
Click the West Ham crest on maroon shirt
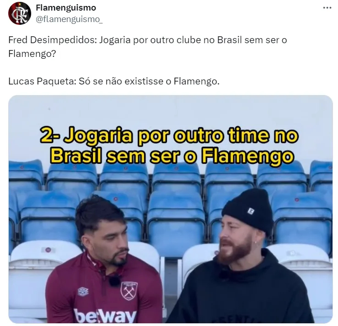coord(129,291)
